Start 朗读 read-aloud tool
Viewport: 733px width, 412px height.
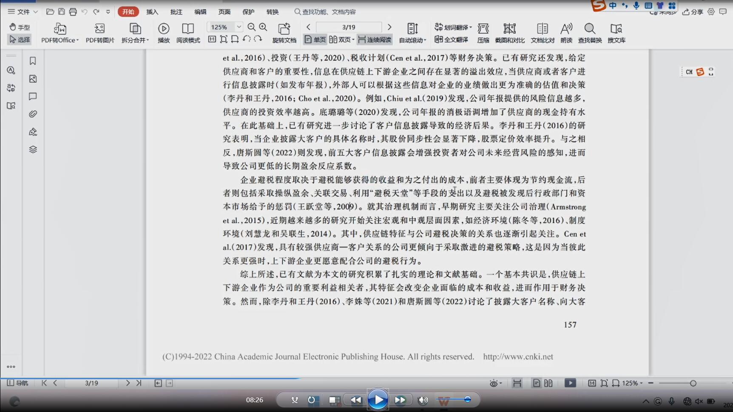566,33
